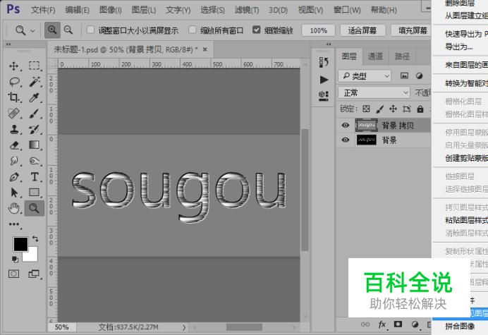The width and height of the screenshot is (488, 335).
Task: Collapse the side panel dock double-arrow
Action: pyautogui.click(x=329, y=44)
